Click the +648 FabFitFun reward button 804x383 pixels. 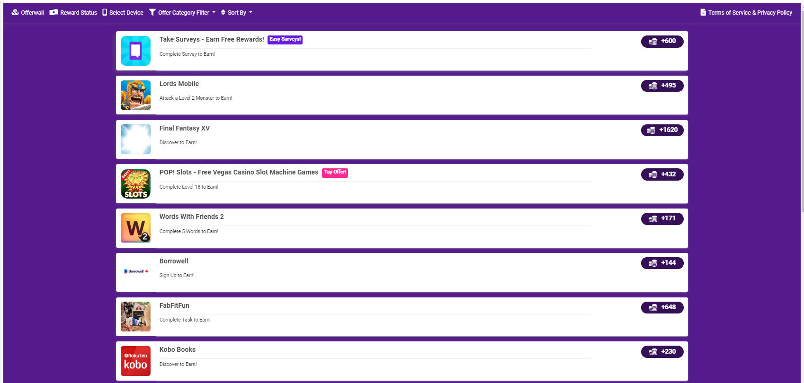662,307
